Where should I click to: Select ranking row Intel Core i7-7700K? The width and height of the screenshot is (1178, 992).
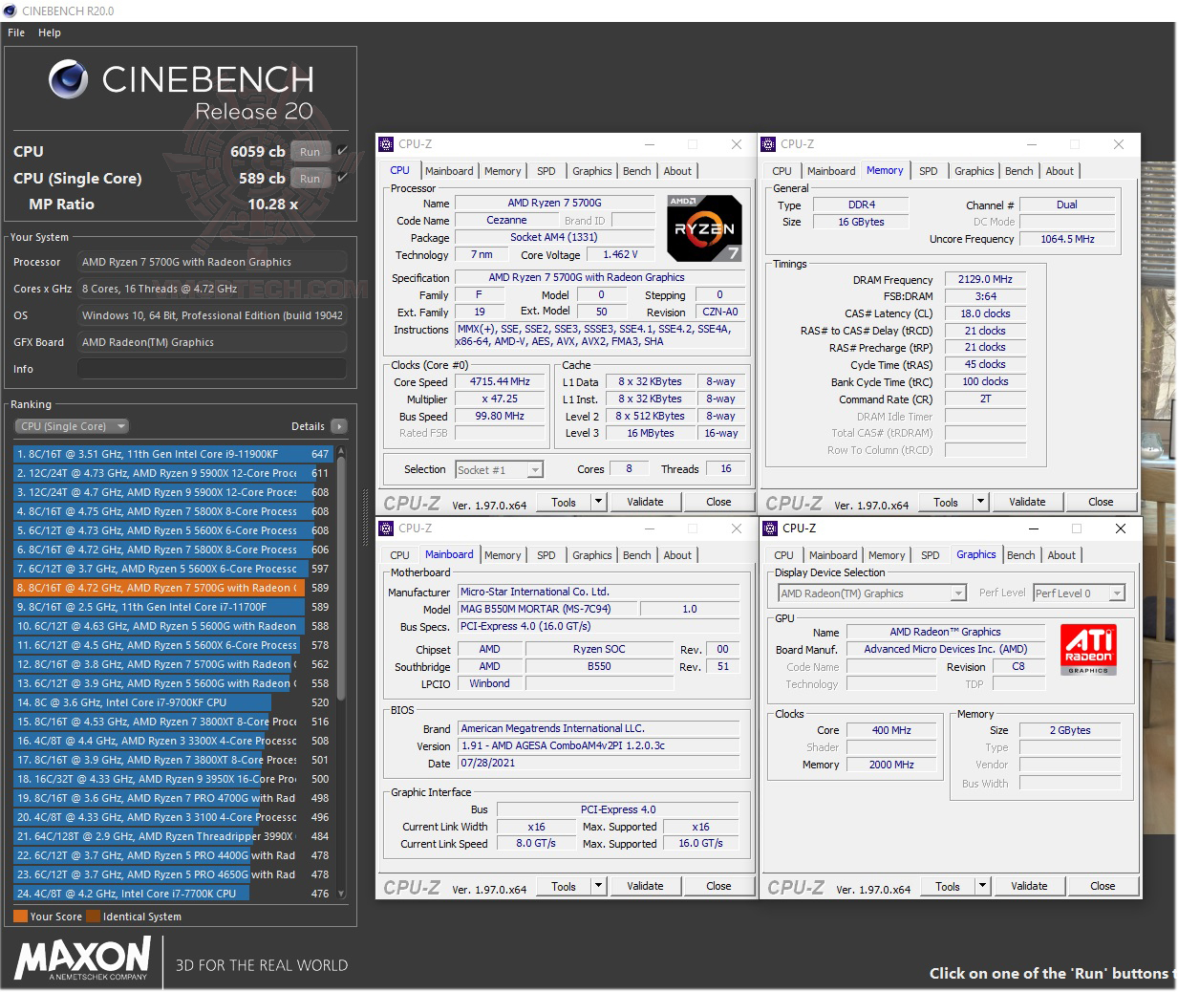(x=173, y=894)
